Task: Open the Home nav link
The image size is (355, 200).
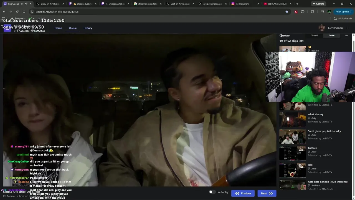Action: click(58, 28)
